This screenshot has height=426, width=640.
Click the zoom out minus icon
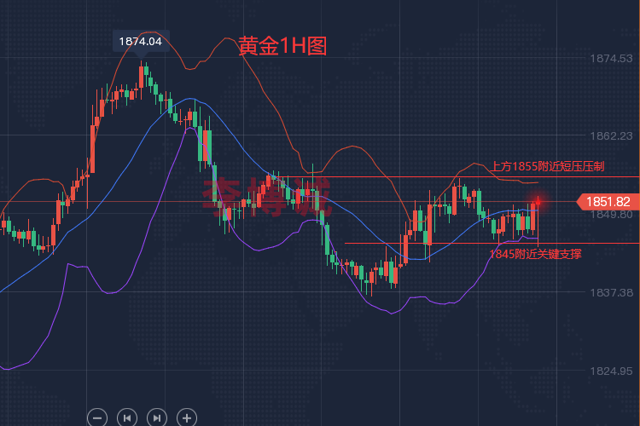click(x=97, y=417)
